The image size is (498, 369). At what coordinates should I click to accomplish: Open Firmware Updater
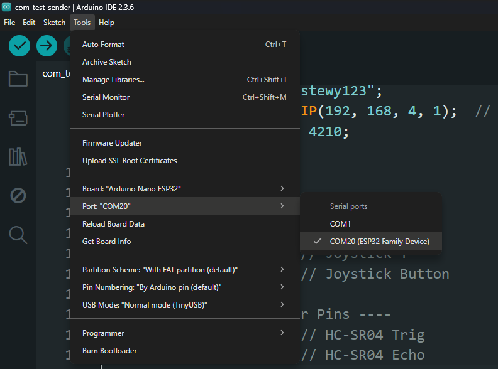point(185,143)
